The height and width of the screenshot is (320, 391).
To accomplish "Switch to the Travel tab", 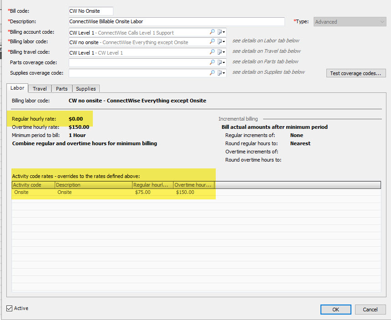I will coord(40,89).
